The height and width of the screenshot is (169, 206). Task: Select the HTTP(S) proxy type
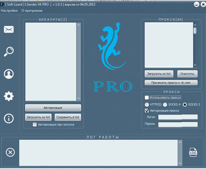(x=147, y=105)
